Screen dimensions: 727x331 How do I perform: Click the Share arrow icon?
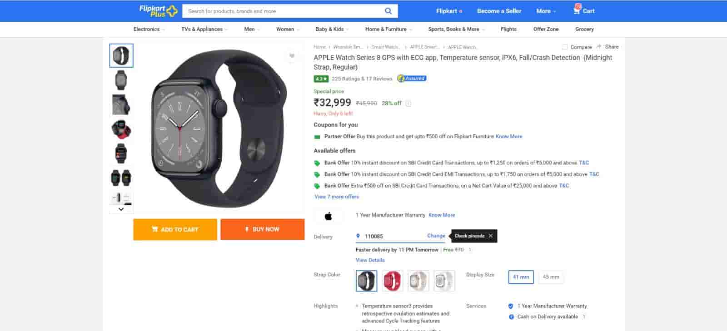599,47
